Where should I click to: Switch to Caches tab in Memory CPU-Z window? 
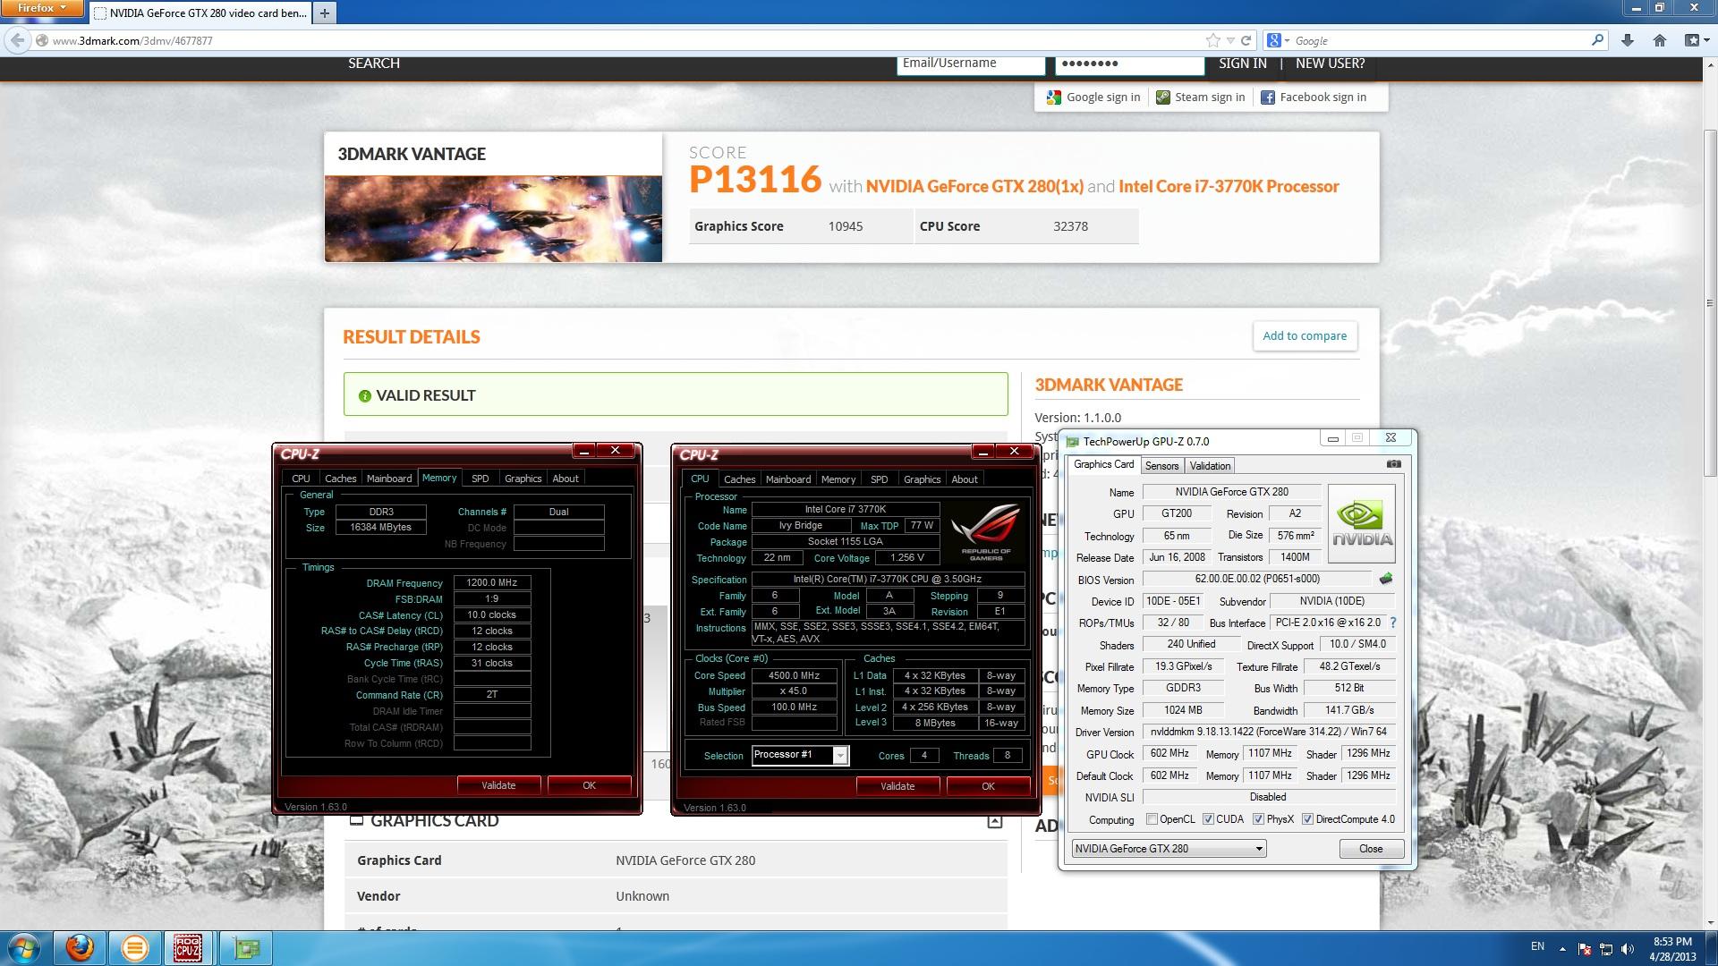[x=340, y=479]
